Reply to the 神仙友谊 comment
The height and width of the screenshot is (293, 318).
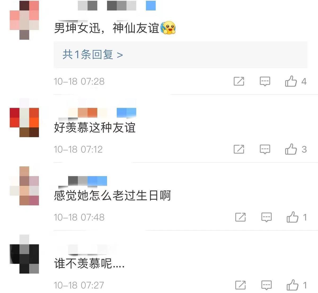pos(265,81)
